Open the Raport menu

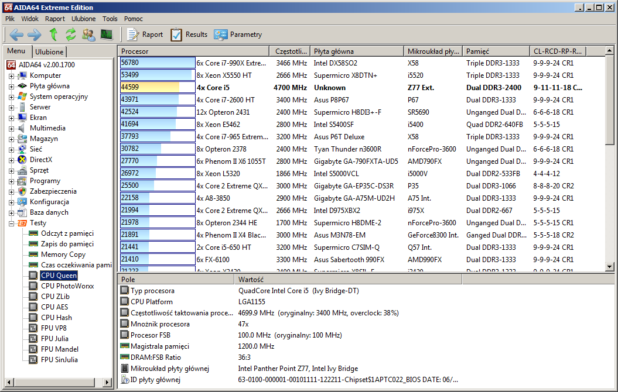pos(55,19)
